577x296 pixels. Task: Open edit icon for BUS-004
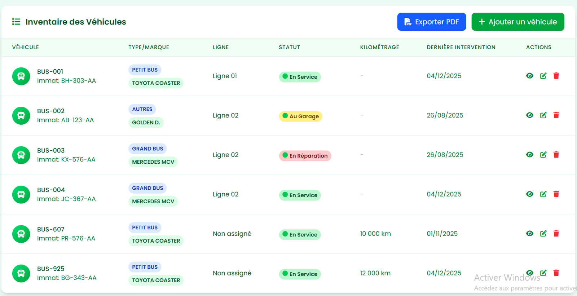coord(543,194)
